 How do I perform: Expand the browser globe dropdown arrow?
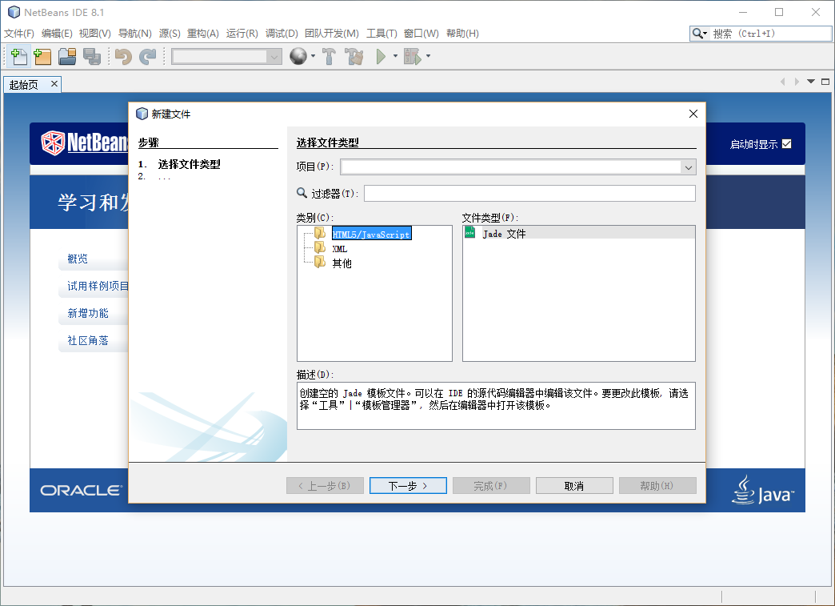314,57
